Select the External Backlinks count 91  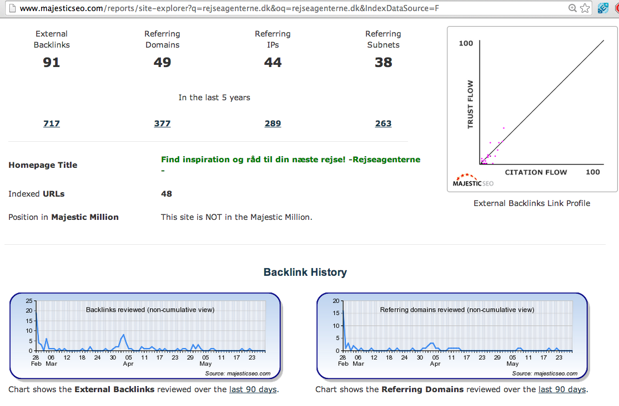(x=52, y=62)
